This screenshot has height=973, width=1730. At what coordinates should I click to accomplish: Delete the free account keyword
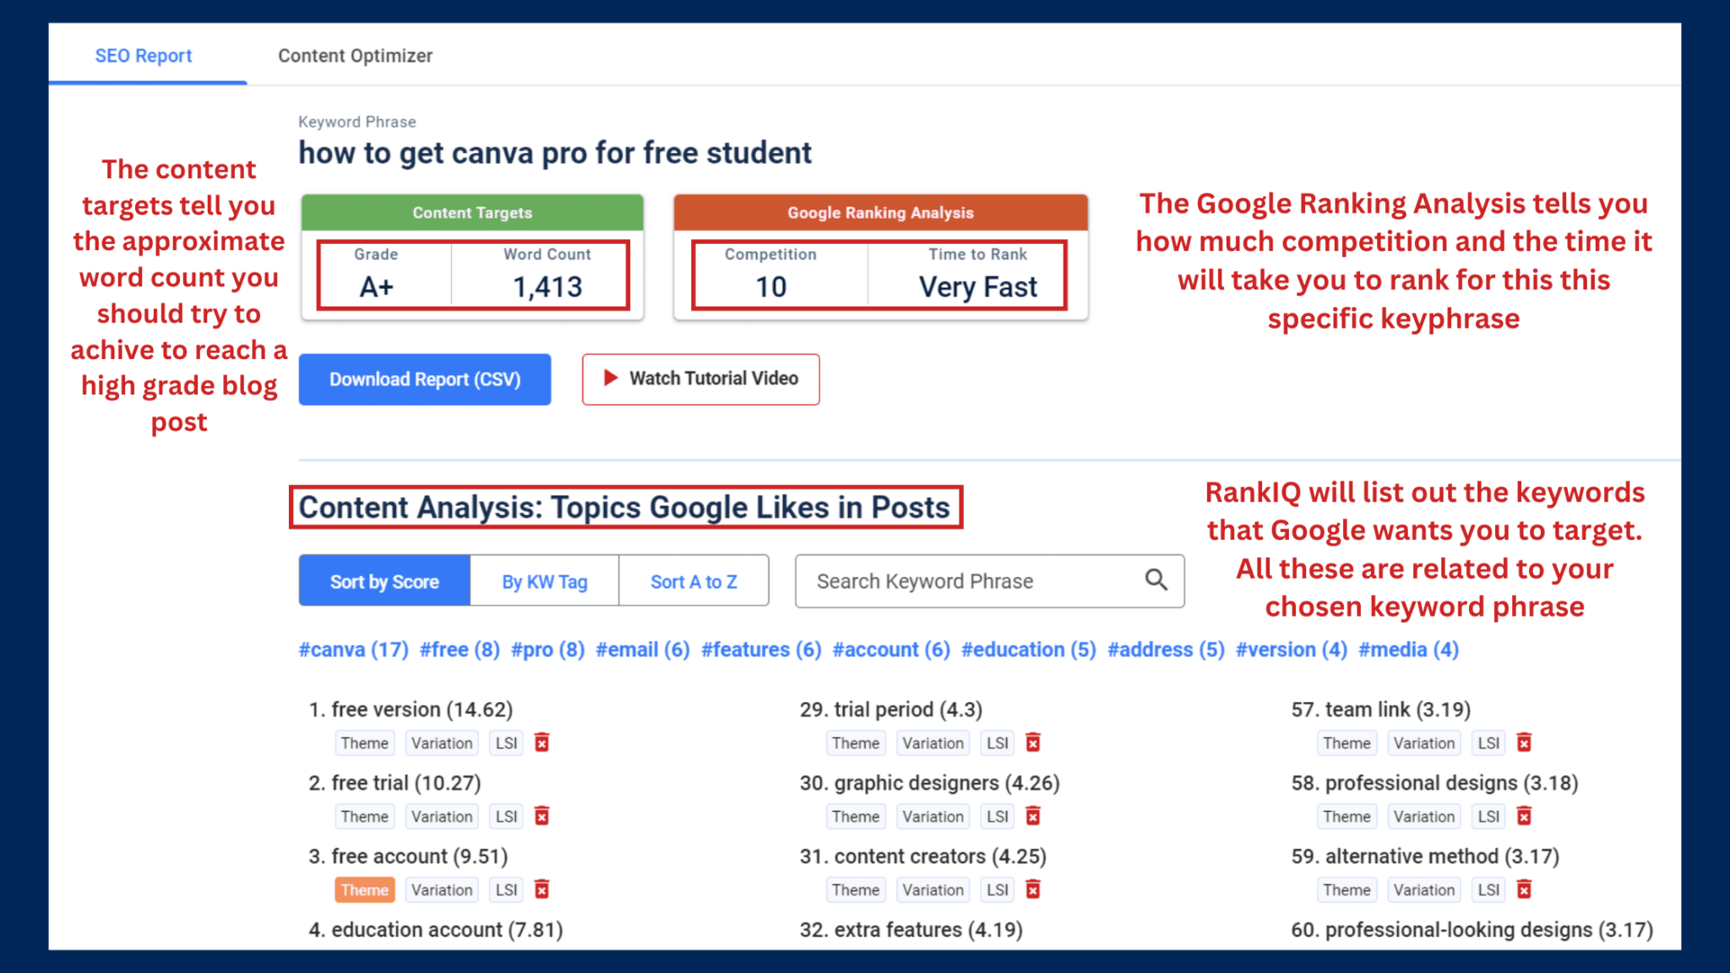click(542, 889)
